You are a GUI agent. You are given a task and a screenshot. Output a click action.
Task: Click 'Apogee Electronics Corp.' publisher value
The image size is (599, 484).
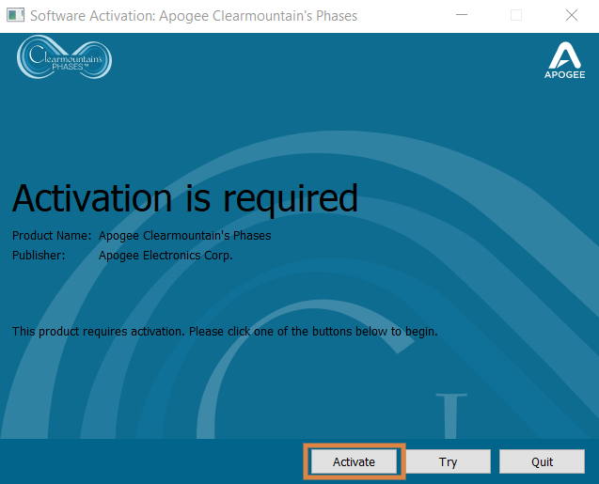[x=166, y=255]
